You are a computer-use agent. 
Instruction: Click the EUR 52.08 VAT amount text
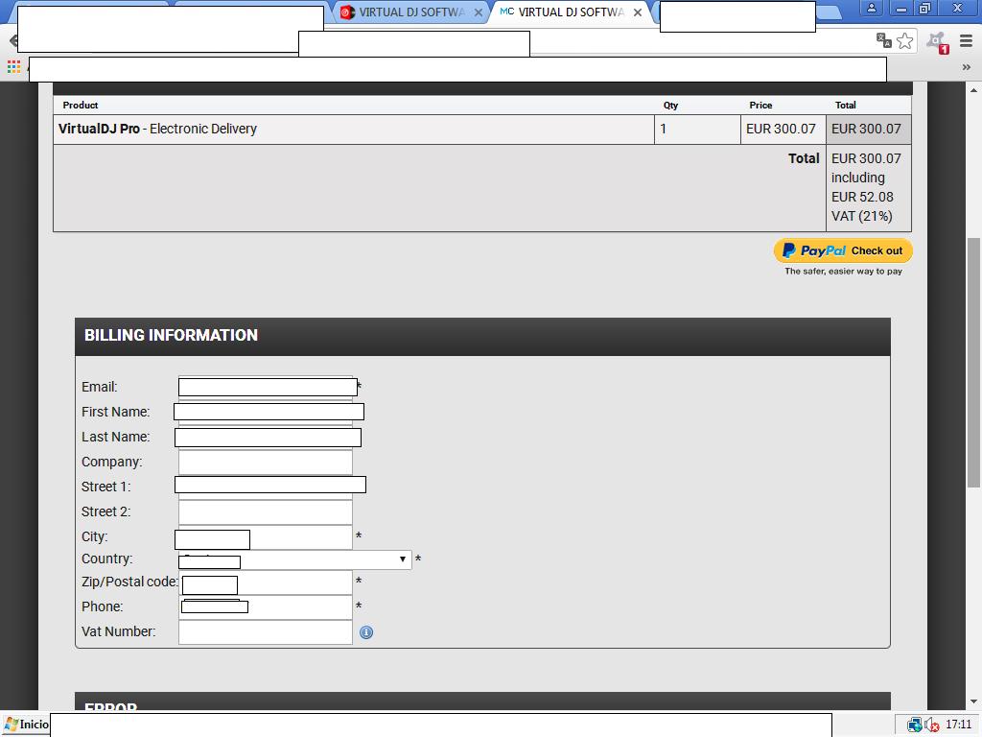862,197
